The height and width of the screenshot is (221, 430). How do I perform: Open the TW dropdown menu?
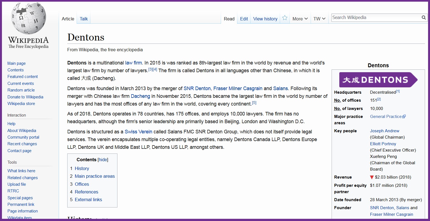pos(319,19)
